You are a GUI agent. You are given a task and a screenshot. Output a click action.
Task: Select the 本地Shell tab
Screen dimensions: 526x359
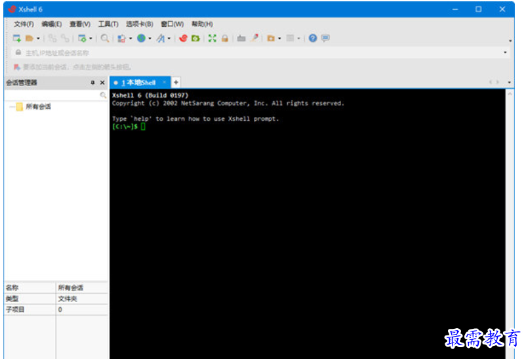point(138,83)
